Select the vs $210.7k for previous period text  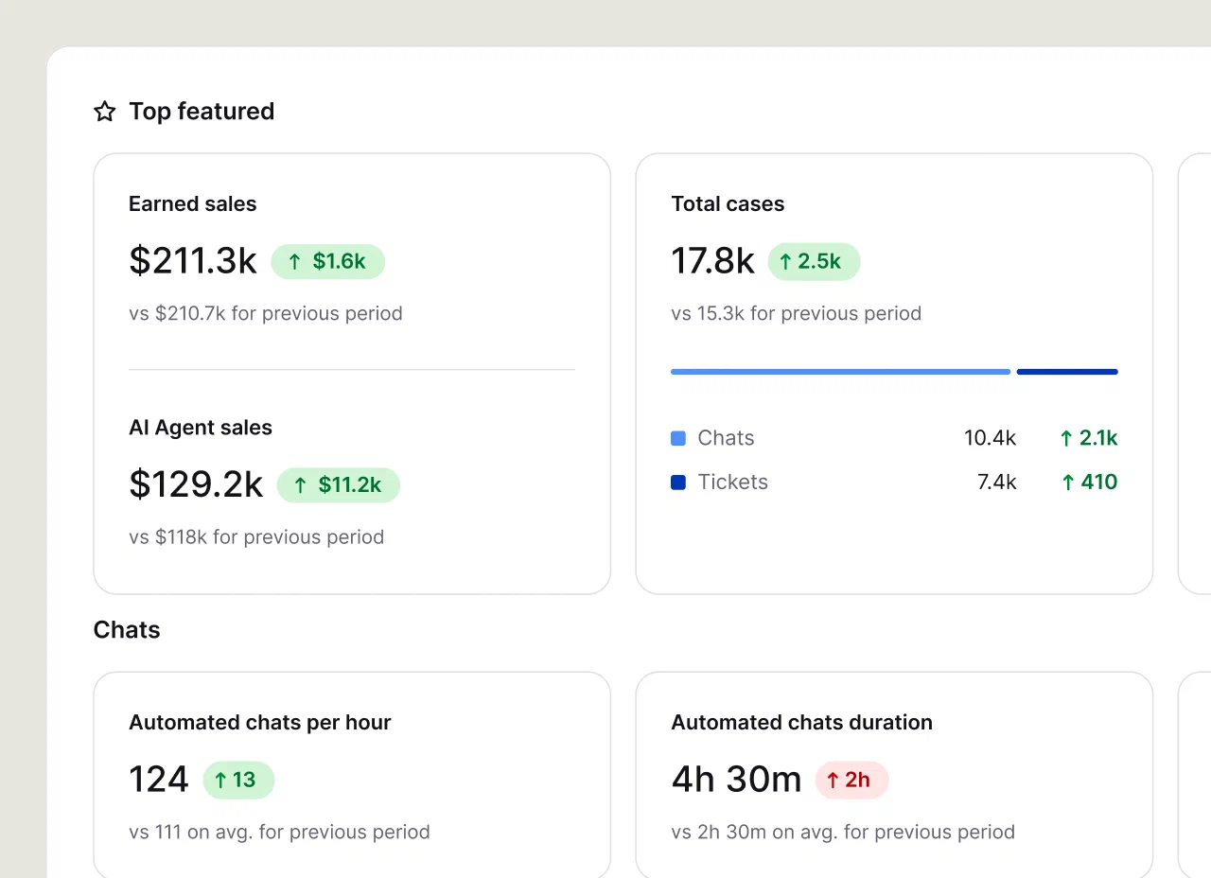266,313
